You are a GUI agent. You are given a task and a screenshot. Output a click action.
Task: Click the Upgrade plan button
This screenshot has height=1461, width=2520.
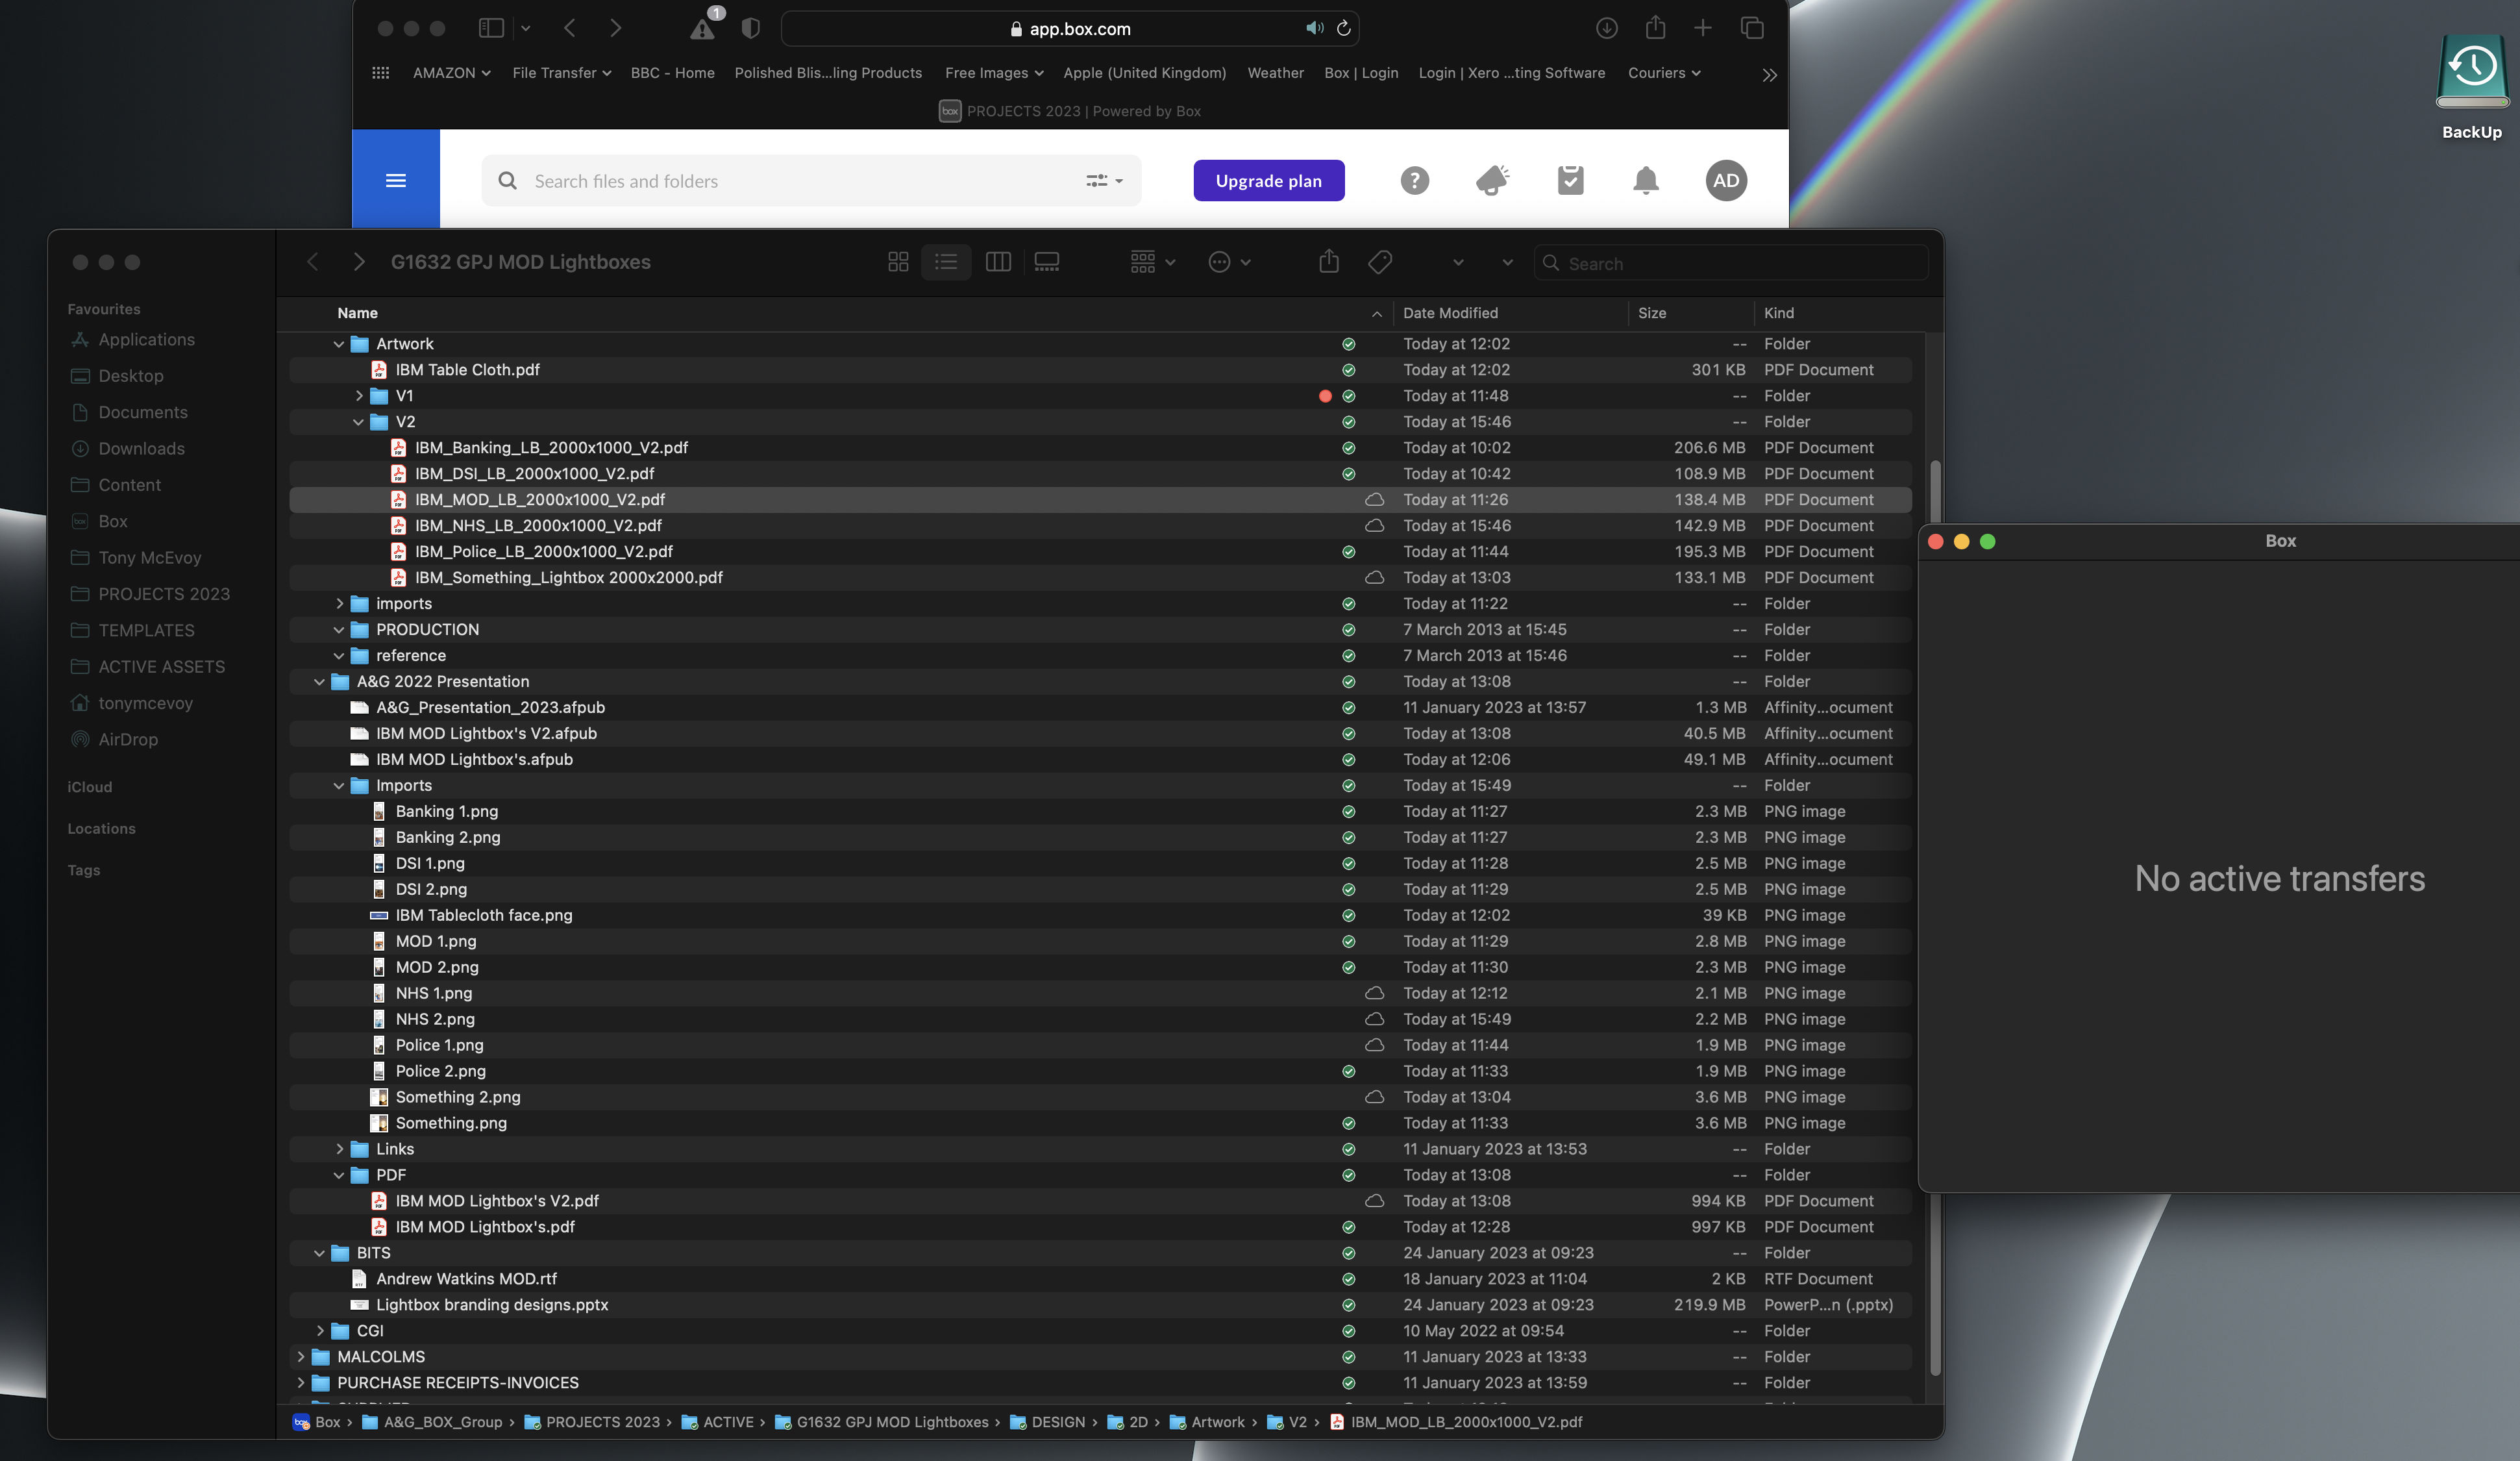[x=1268, y=181]
